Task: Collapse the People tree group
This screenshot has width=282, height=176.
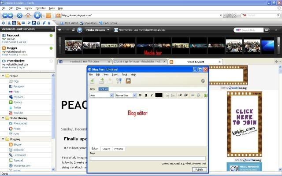Action: point(3,76)
